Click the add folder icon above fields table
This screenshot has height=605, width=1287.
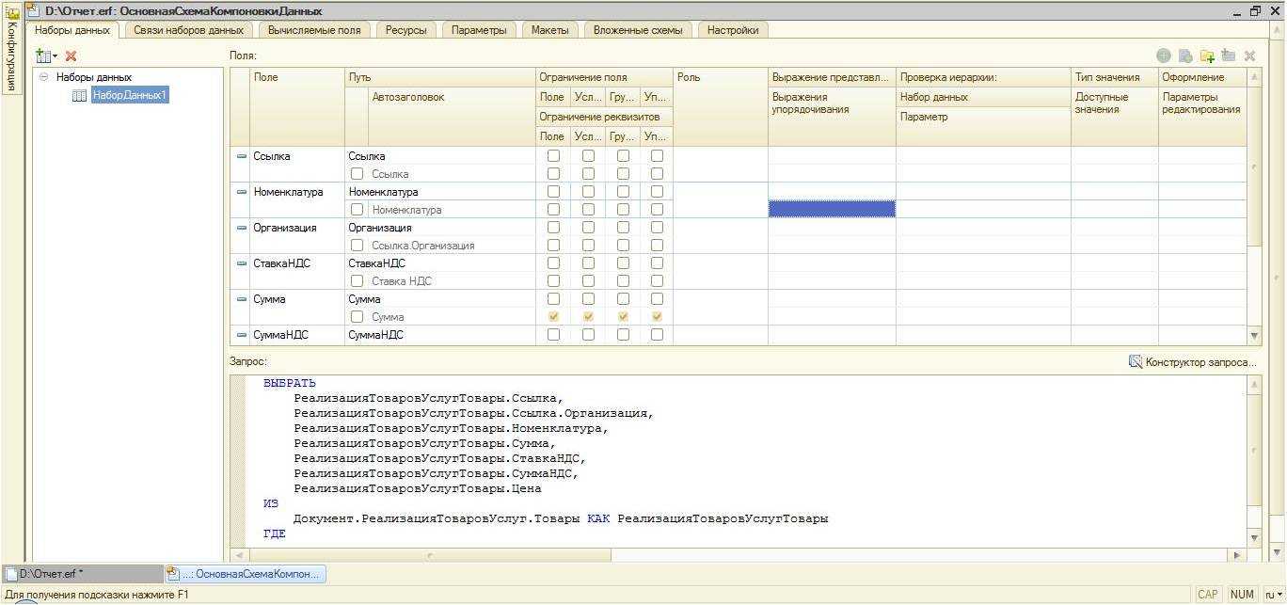1207,56
